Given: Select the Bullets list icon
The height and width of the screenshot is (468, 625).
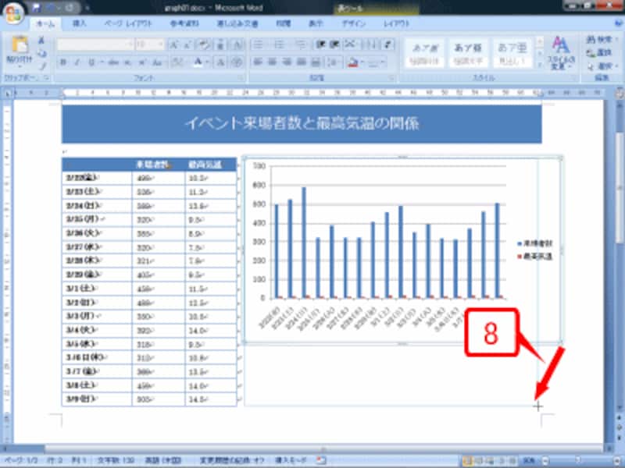Looking at the screenshot, I should click(257, 43).
